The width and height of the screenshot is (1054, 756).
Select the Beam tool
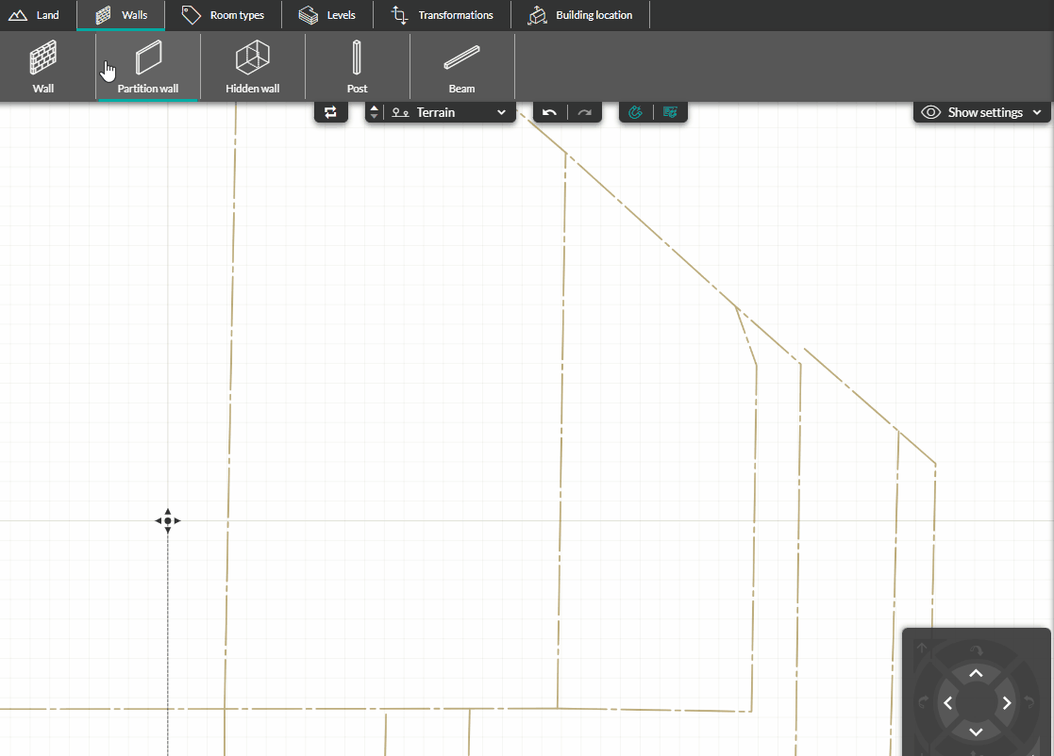461,66
